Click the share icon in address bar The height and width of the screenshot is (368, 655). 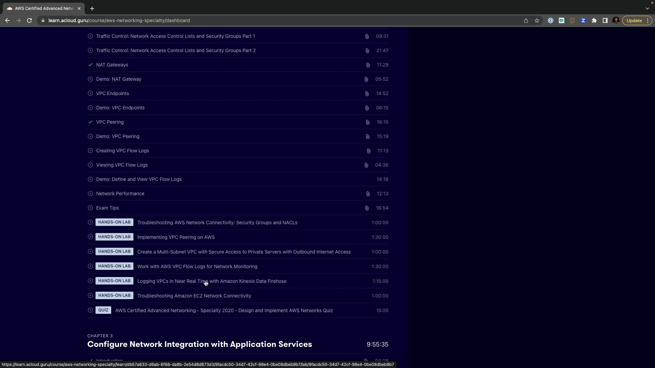pyautogui.click(x=526, y=20)
